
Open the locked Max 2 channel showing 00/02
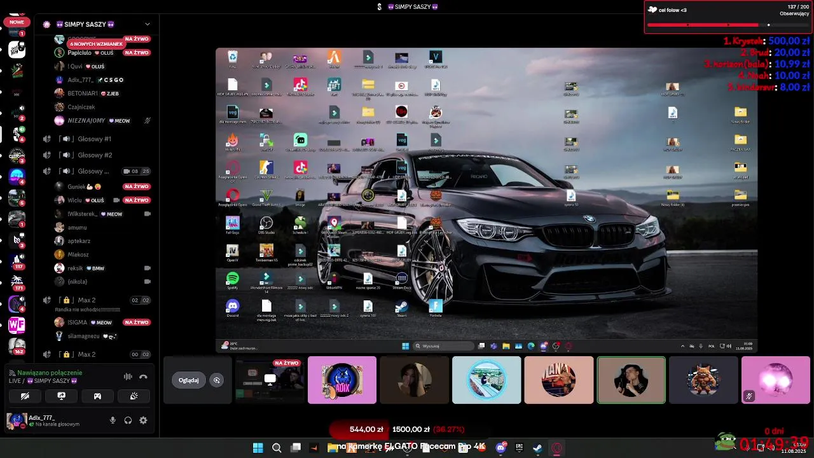97,354
